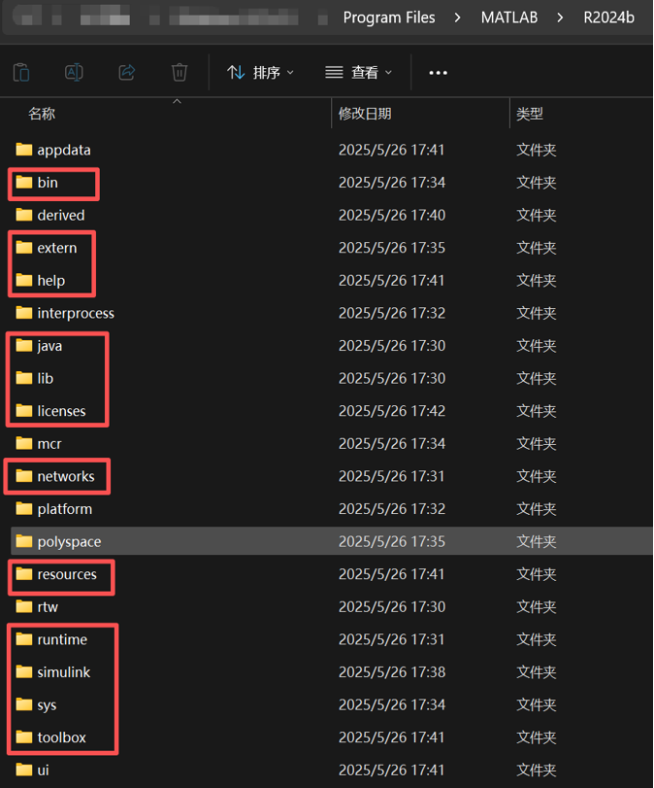Select the lib folder icon
Viewport: 654px width, 788px height.
23,378
